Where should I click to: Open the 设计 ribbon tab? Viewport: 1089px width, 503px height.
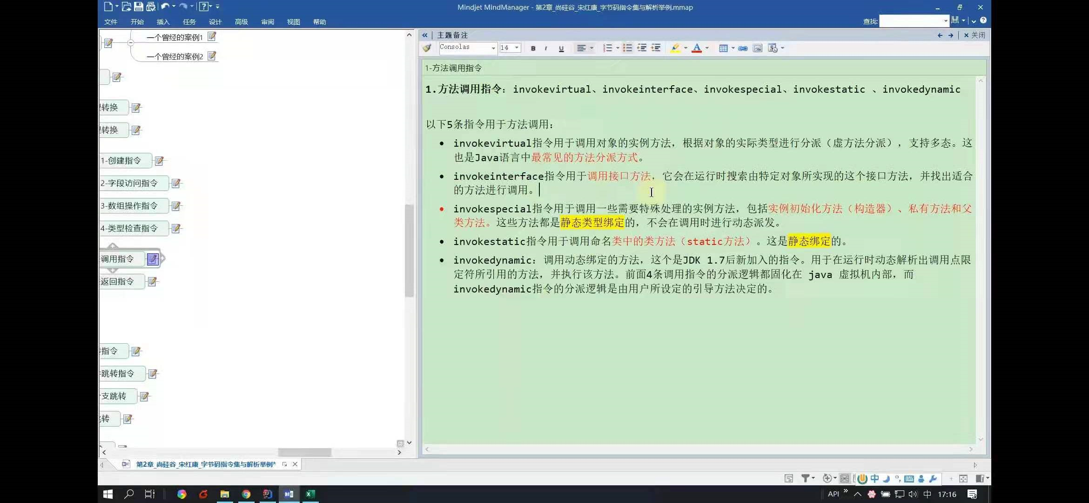(215, 22)
